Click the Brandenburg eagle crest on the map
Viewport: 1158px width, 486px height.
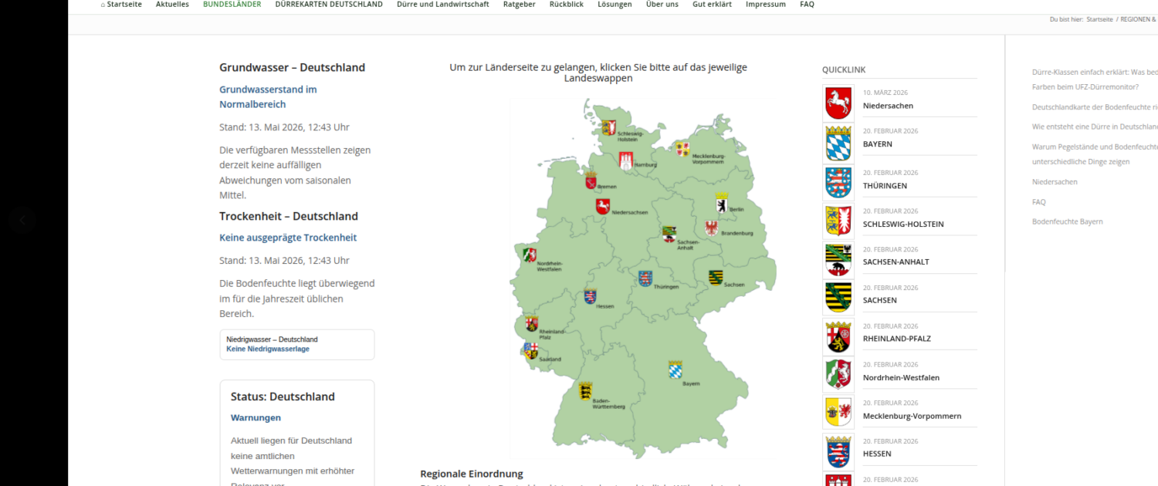[712, 228]
